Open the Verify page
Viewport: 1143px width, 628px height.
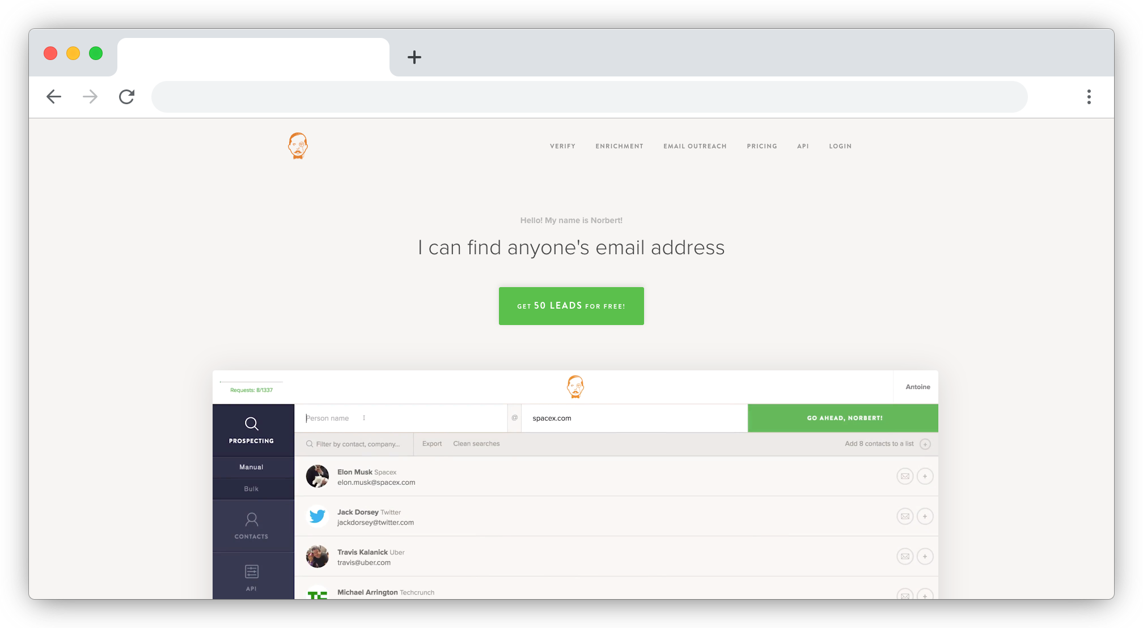(x=562, y=146)
